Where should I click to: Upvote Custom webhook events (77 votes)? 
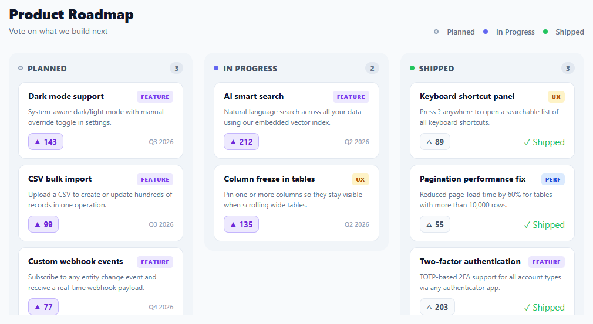pyautogui.click(x=43, y=306)
